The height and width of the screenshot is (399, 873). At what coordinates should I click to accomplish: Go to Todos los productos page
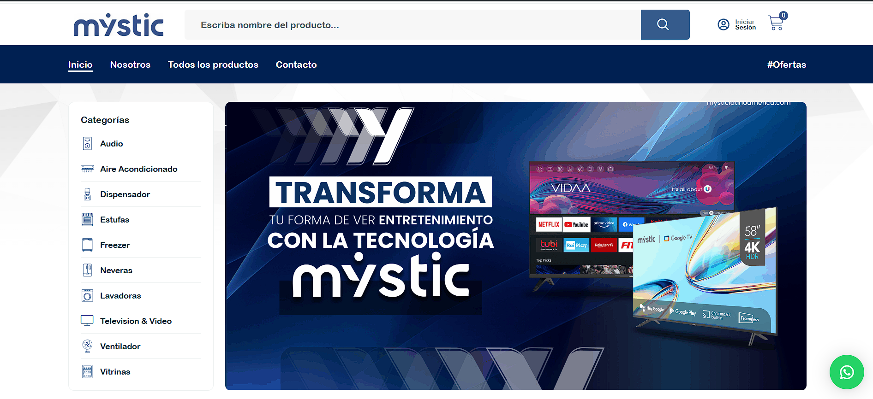click(x=213, y=65)
